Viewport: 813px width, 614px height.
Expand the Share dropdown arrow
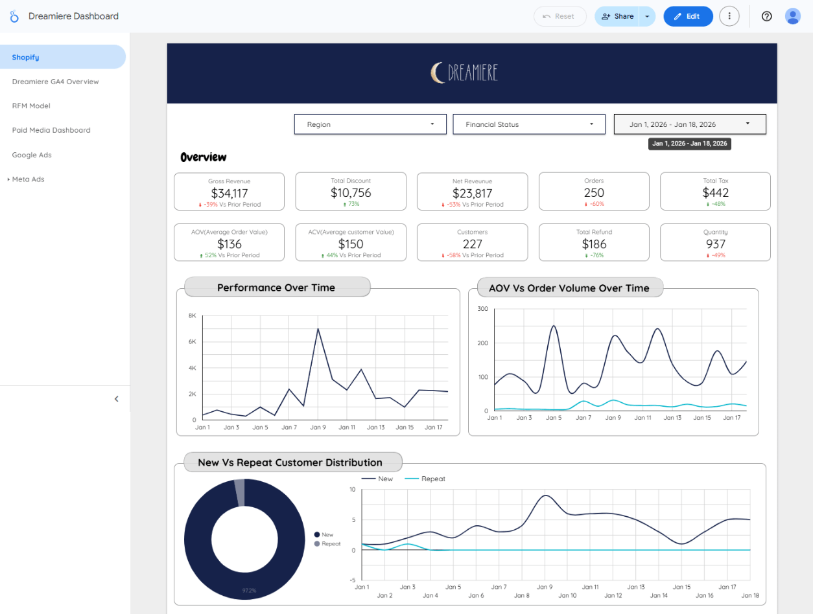[x=647, y=16]
